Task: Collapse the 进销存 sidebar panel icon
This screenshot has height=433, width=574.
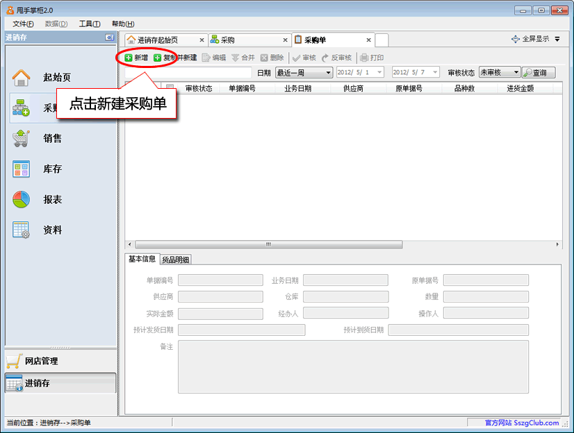Action: 110,37
